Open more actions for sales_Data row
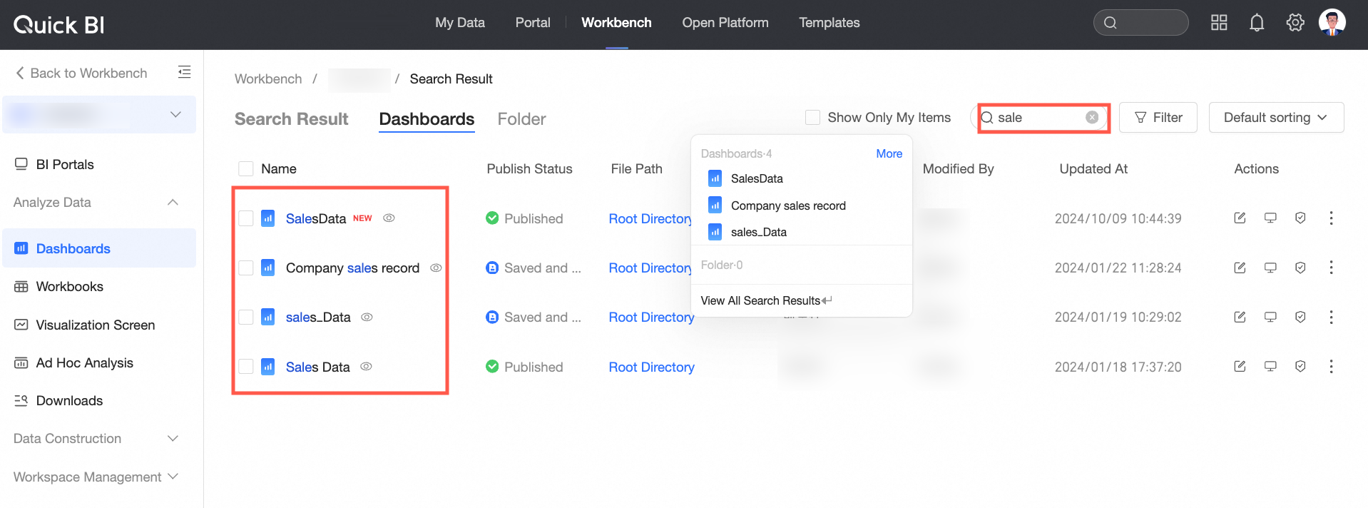 [1331, 317]
